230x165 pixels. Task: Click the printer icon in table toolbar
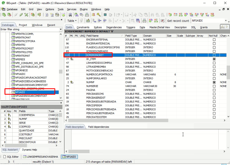(144, 21)
